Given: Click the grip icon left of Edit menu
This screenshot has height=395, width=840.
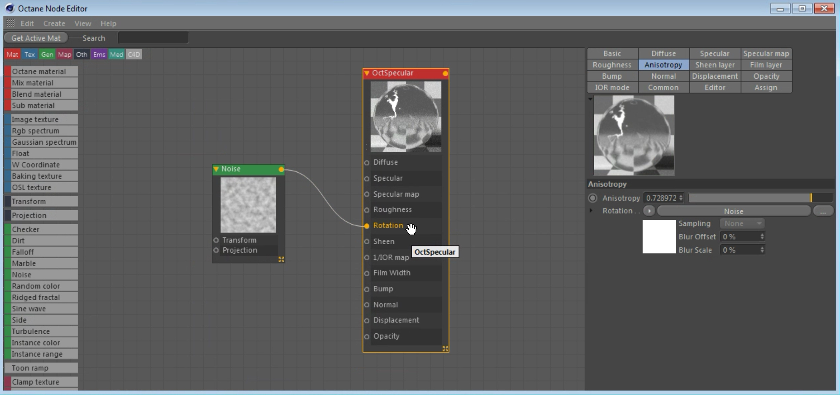Looking at the screenshot, I should click(11, 23).
